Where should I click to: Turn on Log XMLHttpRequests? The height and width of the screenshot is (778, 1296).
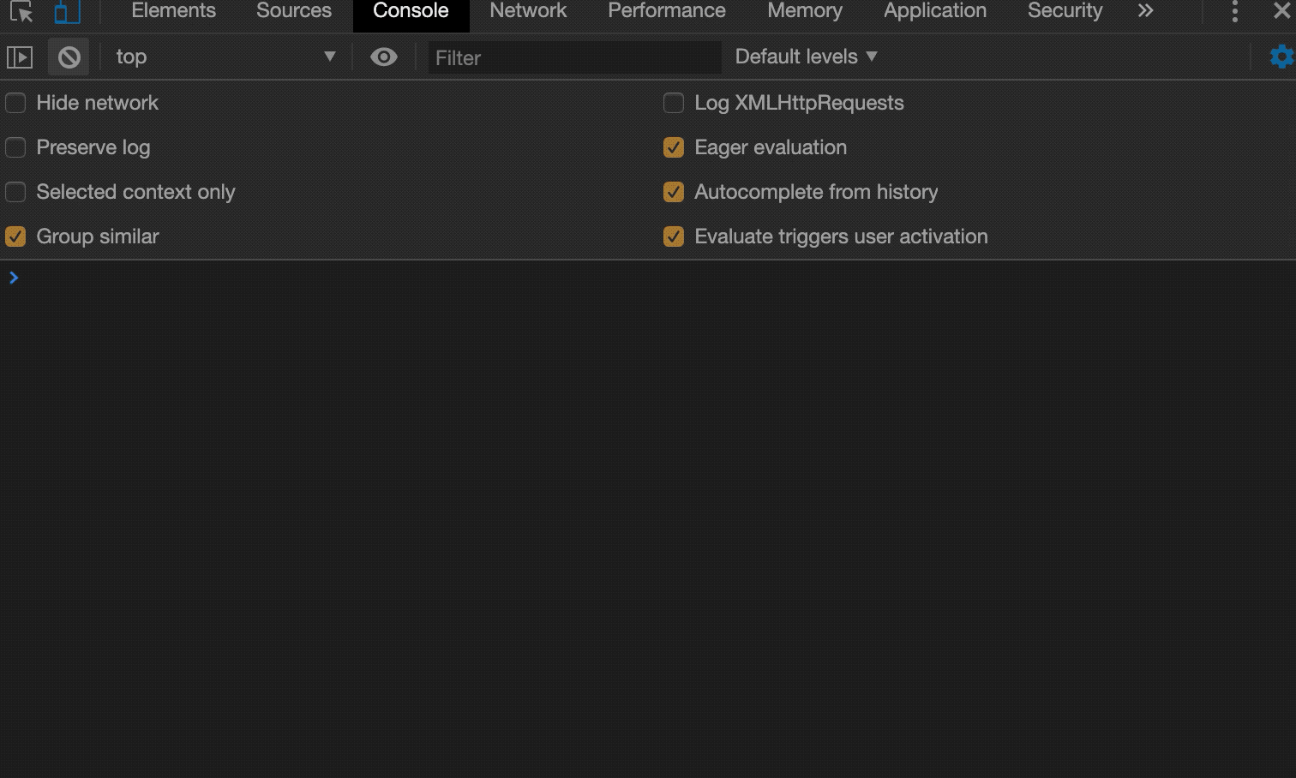click(674, 104)
